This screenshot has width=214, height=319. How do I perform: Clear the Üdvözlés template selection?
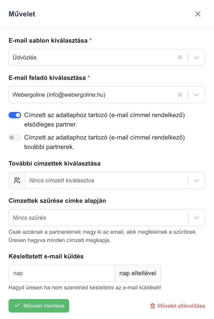point(180,58)
